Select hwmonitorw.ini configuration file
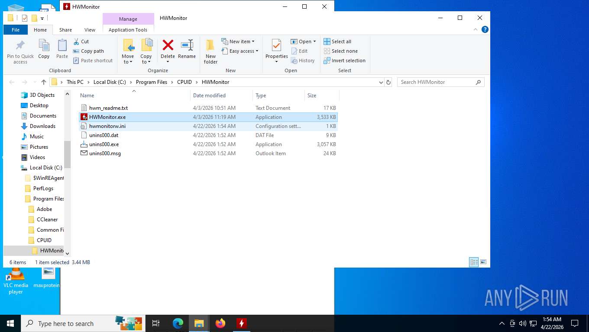 coord(208,126)
